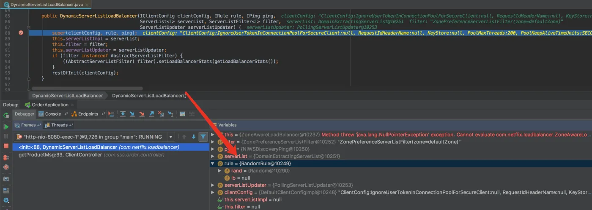Click the Step Into icon
592x210 pixels.
point(132,114)
